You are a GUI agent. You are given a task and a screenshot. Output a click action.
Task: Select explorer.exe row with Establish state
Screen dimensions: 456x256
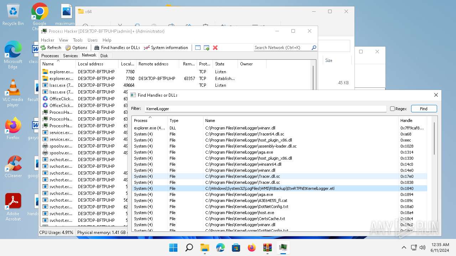175,79
